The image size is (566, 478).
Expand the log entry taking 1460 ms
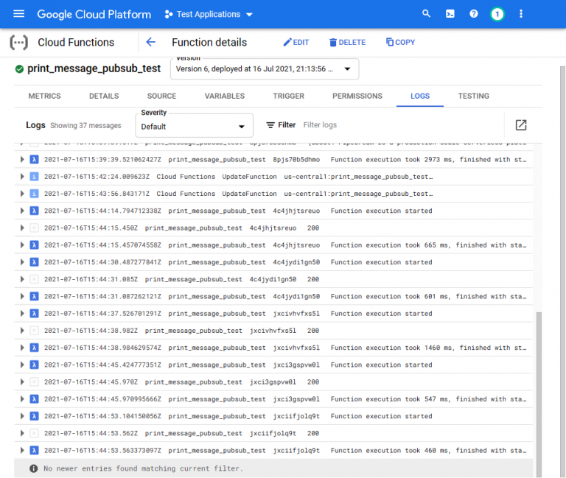(21, 348)
